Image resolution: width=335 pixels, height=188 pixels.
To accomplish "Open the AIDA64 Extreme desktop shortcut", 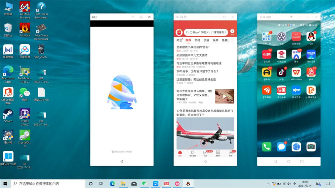I will (25, 10).
